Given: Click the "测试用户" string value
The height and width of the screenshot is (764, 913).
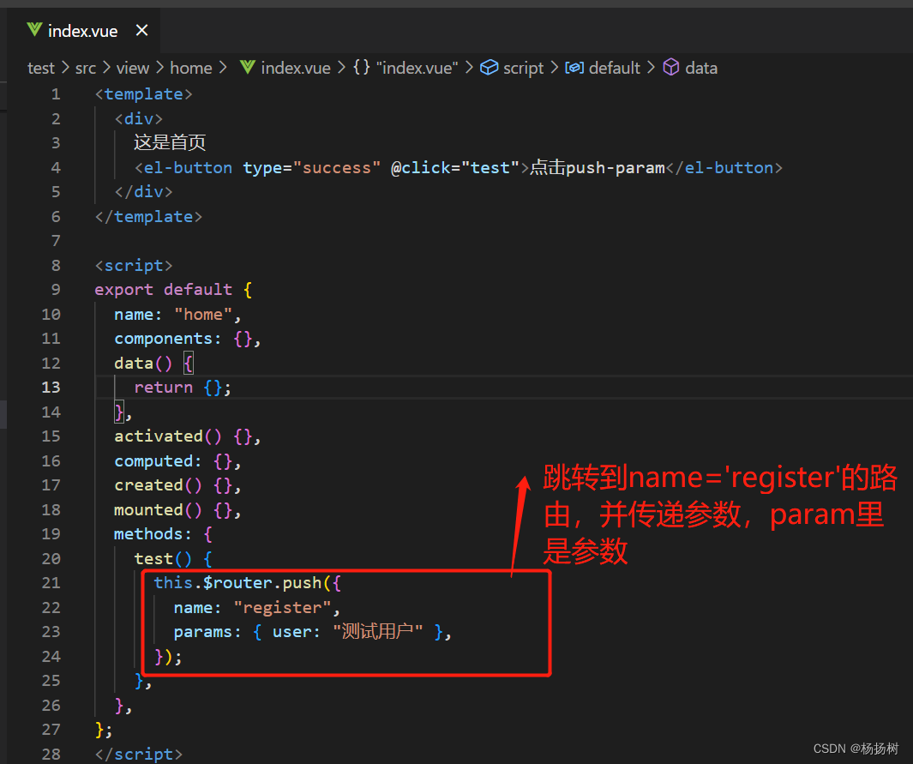Looking at the screenshot, I should (378, 631).
